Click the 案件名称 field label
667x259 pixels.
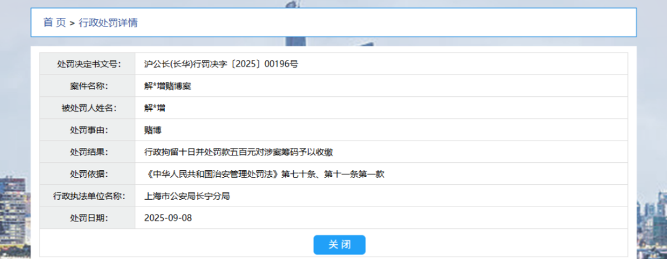coord(88,86)
